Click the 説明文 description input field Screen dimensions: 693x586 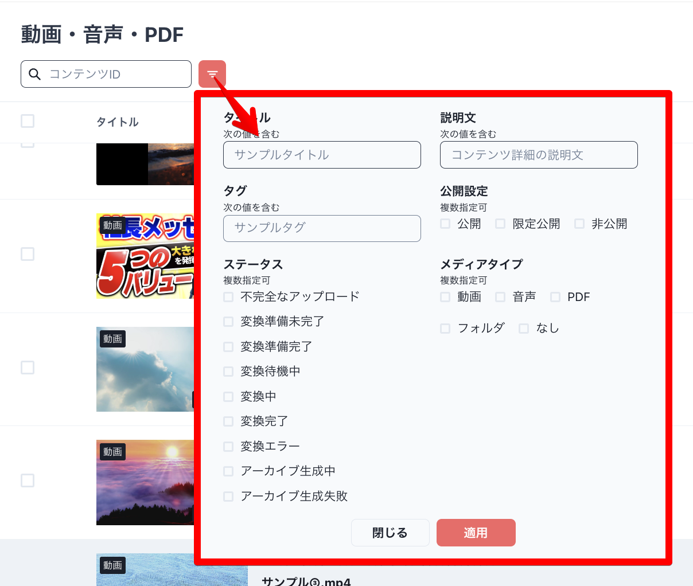click(538, 154)
